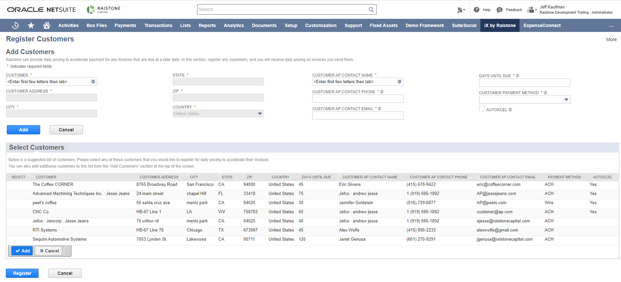Click the Oracle NetSuite logo
The image size is (621, 282).
(x=42, y=10)
